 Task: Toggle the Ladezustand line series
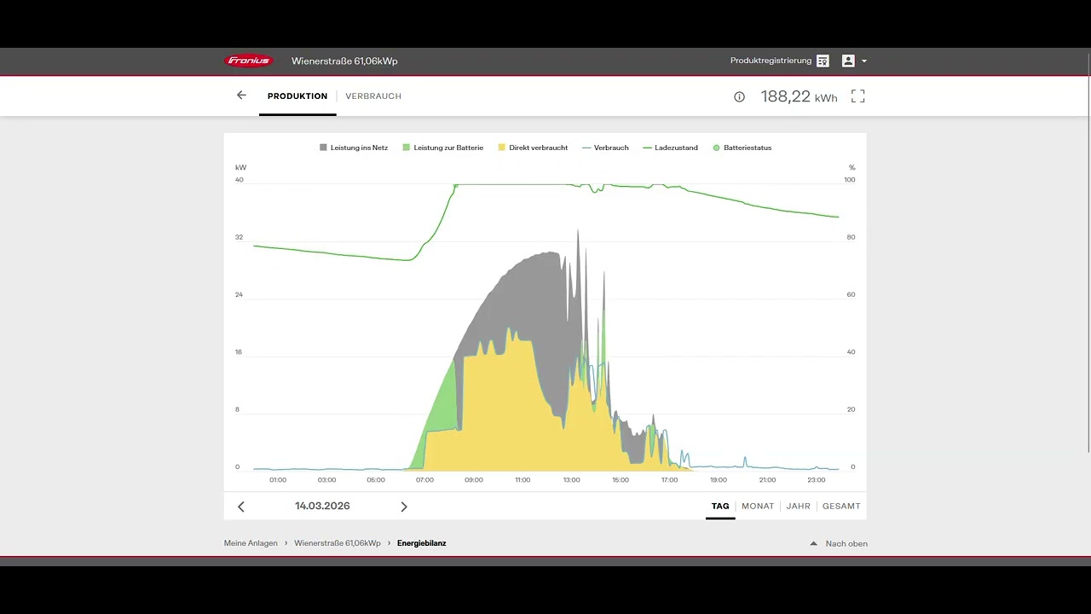pyautogui.click(x=671, y=148)
